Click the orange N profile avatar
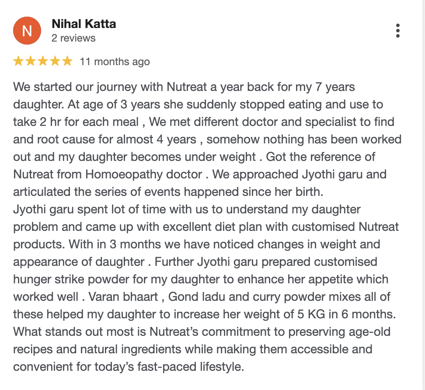 tap(27, 31)
